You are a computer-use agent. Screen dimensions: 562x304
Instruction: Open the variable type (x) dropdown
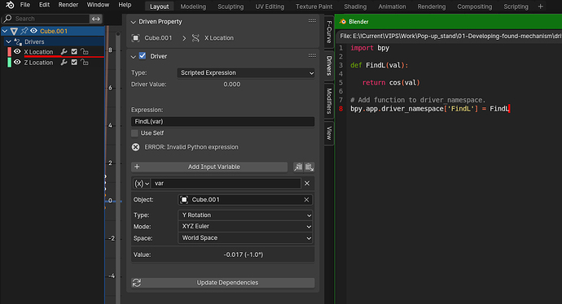tap(141, 184)
